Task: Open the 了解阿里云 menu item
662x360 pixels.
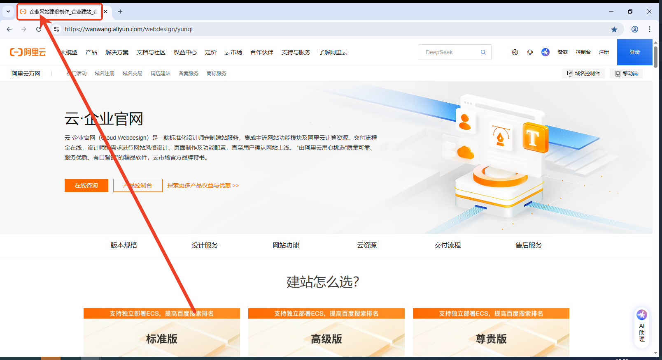Action: point(333,52)
